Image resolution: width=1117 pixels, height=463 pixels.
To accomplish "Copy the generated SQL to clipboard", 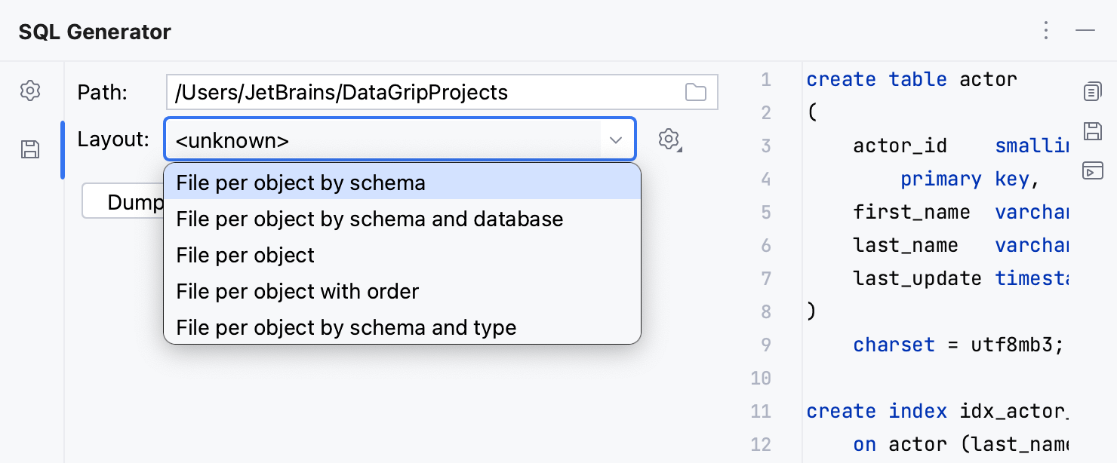I will tap(1092, 90).
